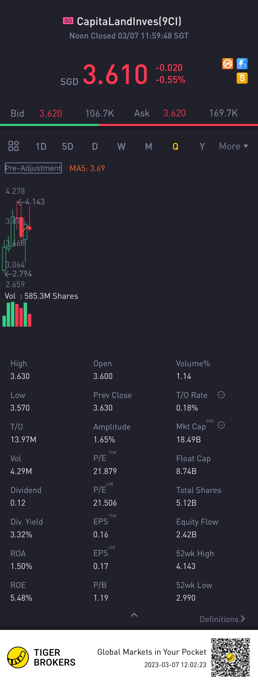Collapse the stock details with up chevron
Image resolution: width=258 pixels, height=685 pixels.
[x=134, y=615]
